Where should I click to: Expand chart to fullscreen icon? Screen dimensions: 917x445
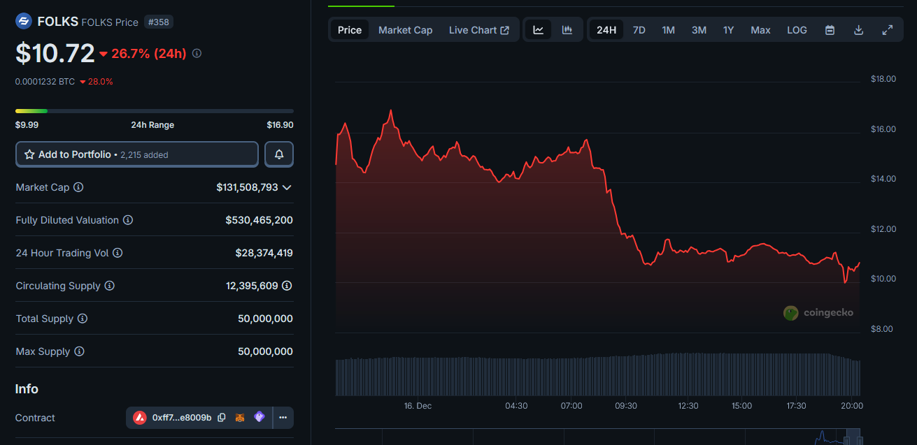tap(888, 30)
